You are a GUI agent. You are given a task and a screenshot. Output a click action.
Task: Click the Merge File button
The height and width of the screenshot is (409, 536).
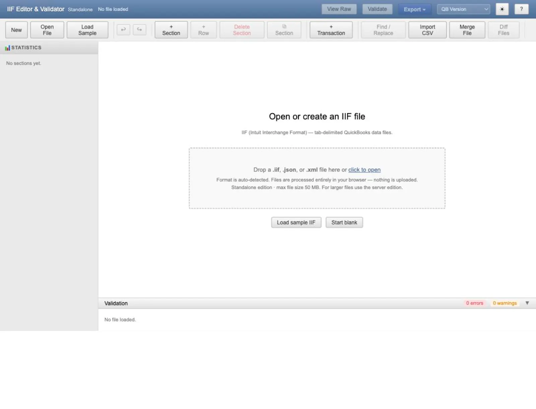(x=467, y=30)
